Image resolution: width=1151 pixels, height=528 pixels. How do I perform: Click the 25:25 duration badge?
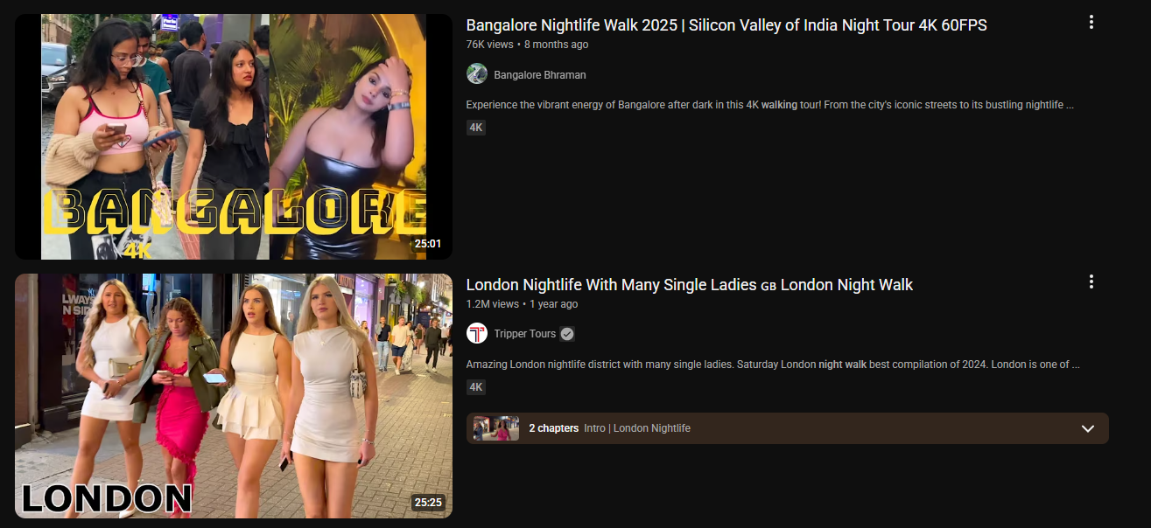(x=427, y=503)
